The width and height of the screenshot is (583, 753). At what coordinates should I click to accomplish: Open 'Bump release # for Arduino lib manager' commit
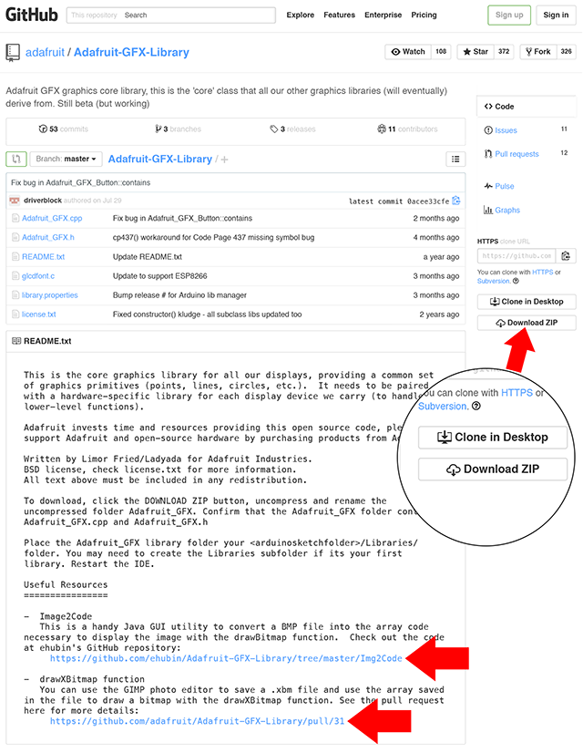click(x=179, y=295)
